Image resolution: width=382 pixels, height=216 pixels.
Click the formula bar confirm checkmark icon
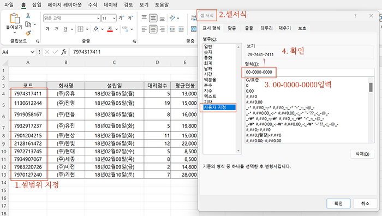(55, 52)
